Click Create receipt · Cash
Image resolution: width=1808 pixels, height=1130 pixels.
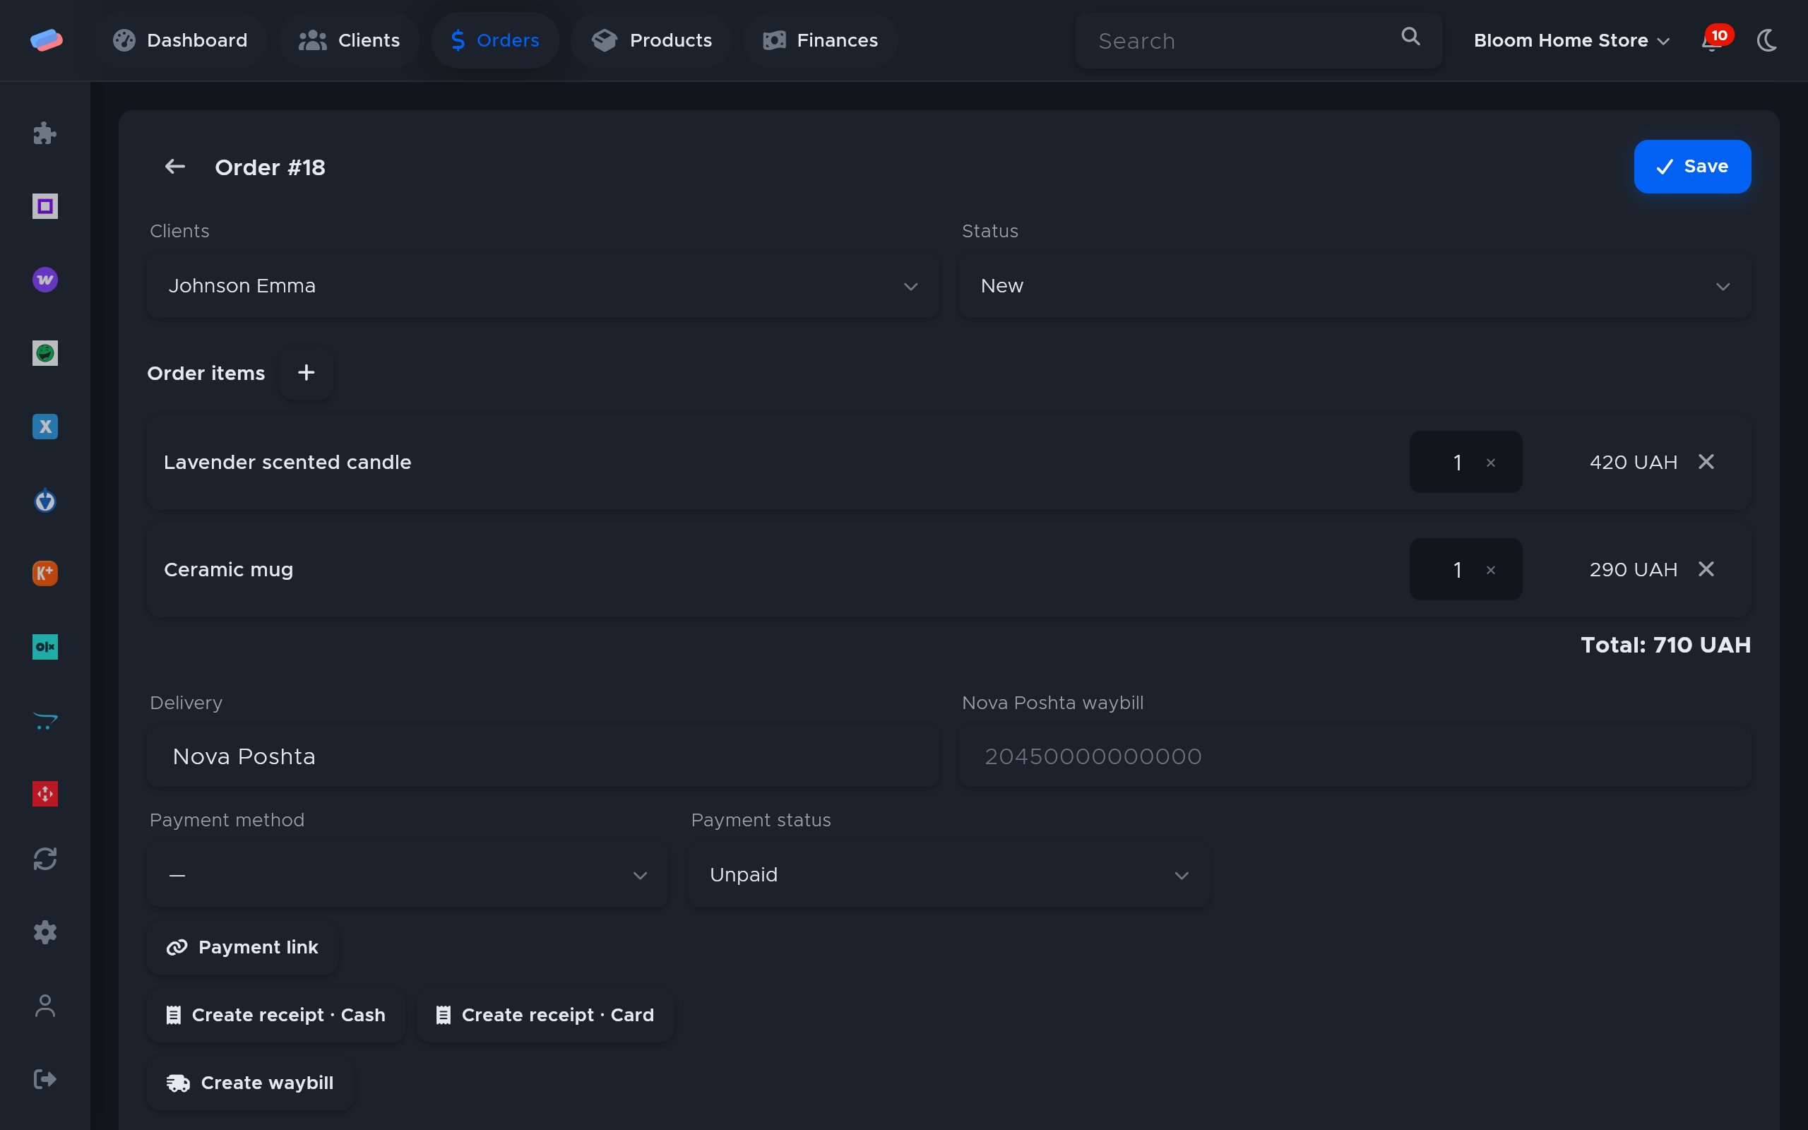(275, 1015)
